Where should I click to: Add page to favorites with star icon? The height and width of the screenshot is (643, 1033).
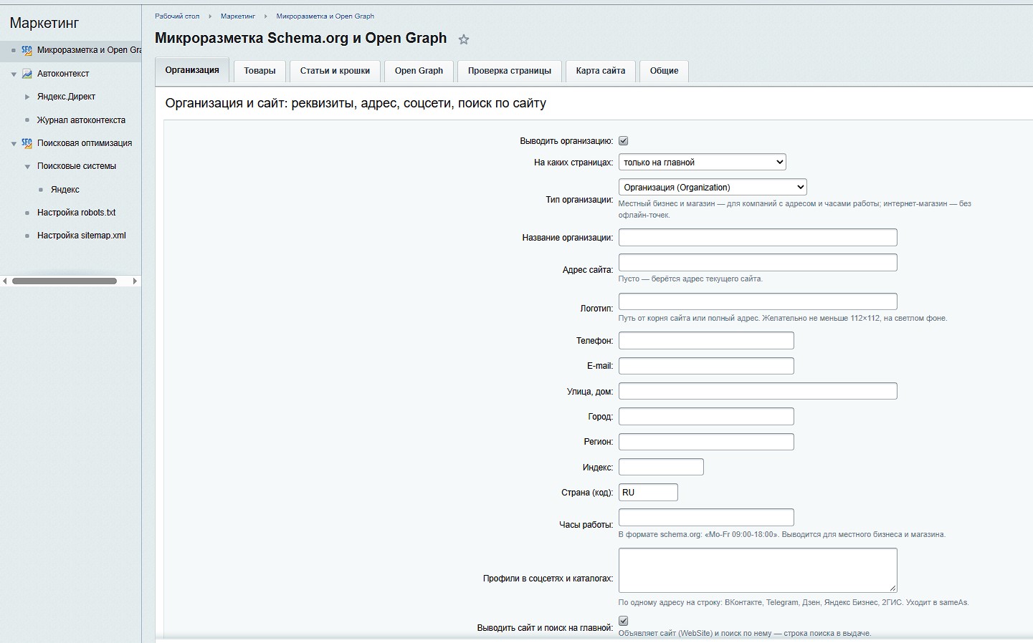[x=464, y=40]
